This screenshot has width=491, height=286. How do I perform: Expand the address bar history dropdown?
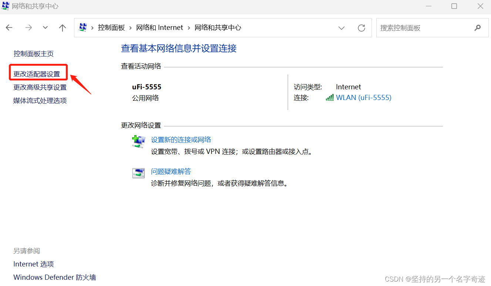(342, 28)
